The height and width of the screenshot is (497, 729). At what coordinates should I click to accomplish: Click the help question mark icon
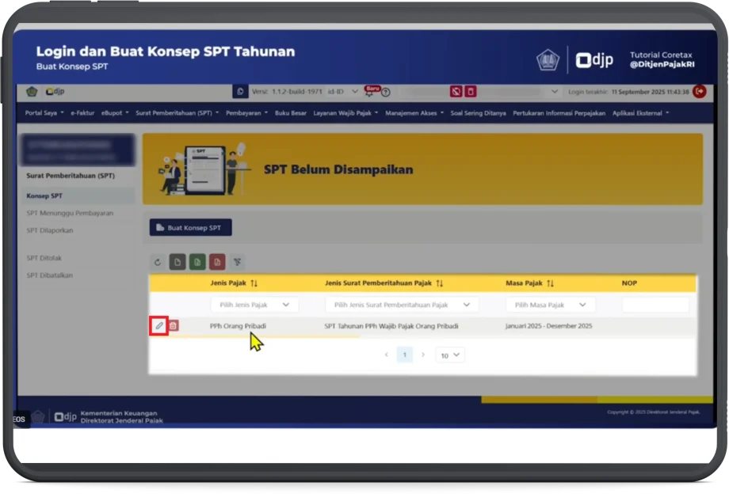(386, 92)
